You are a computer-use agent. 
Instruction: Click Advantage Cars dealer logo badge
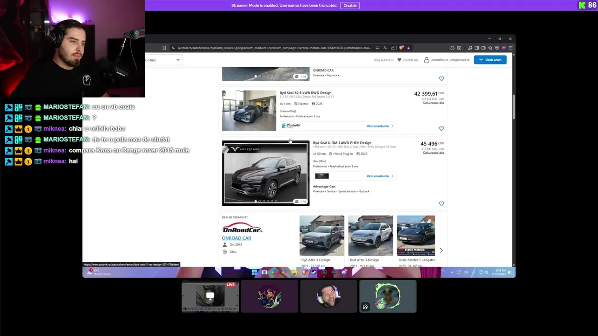(322, 176)
